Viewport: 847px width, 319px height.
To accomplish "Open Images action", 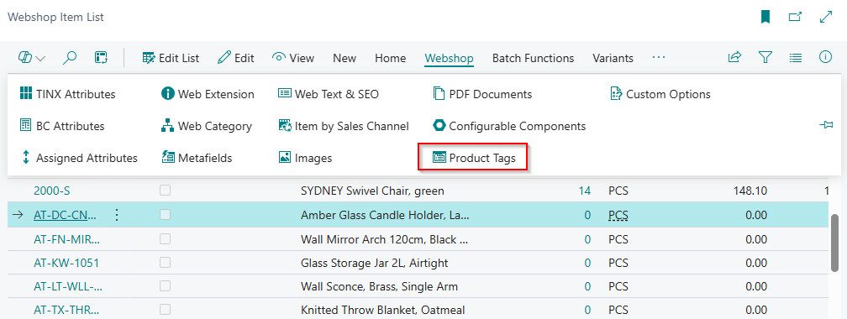I will 305,158.
